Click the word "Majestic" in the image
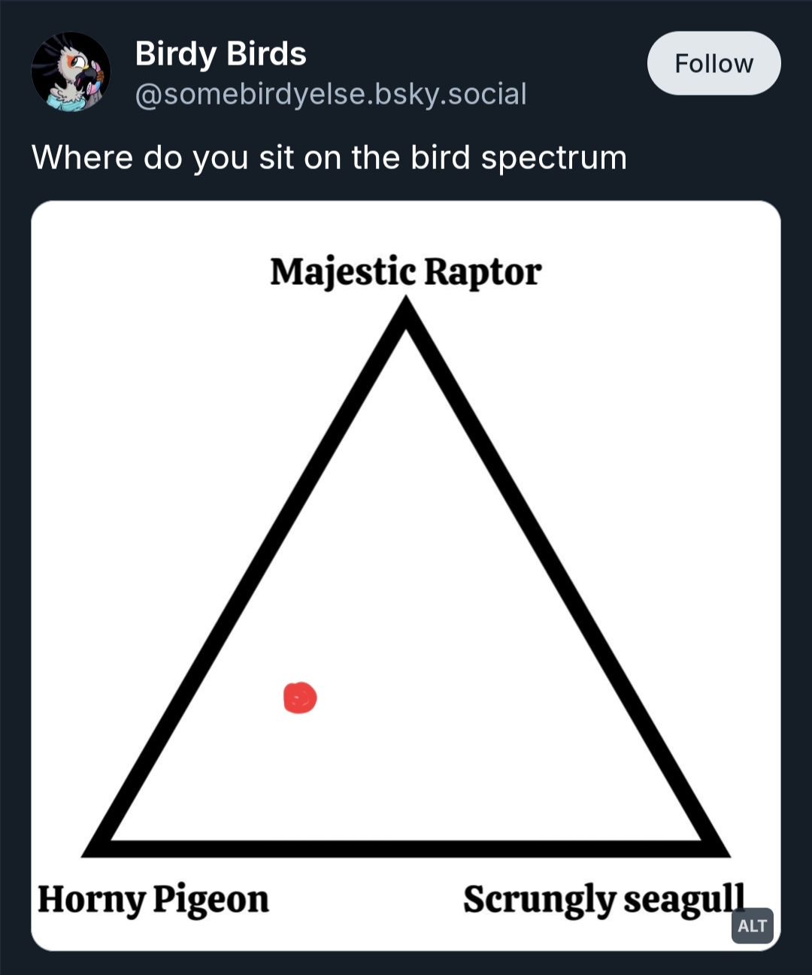Image resolution: width=812 pixels, height=975 pixels. click(x=343, y=272)
